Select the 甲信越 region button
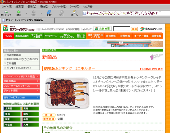170x133 pixels. [x=12, y=125]
